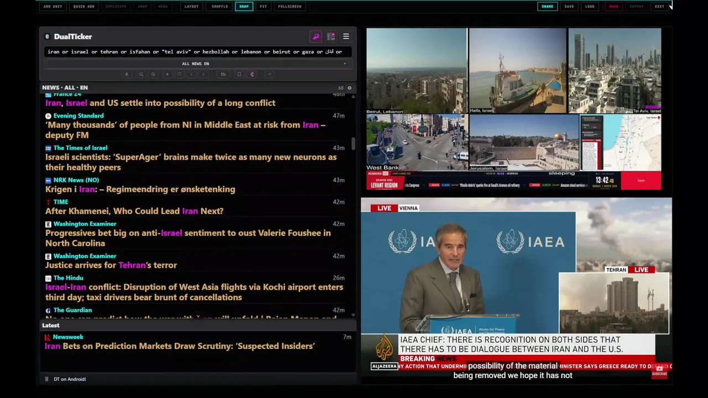Toggle FULLSCREEN in the top toolbar
This screenshot has height=398, width=708.
pos(290,7)
